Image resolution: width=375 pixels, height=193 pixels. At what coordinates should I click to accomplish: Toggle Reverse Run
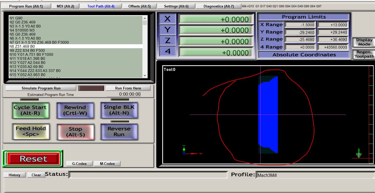click(x=119, y=132)
